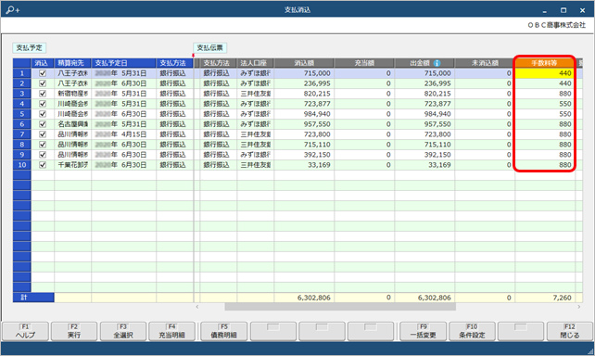595x356 pixels.
Task: Click the scrollbar left arrow
Action: pyautogui.click(x=196, y=307)
